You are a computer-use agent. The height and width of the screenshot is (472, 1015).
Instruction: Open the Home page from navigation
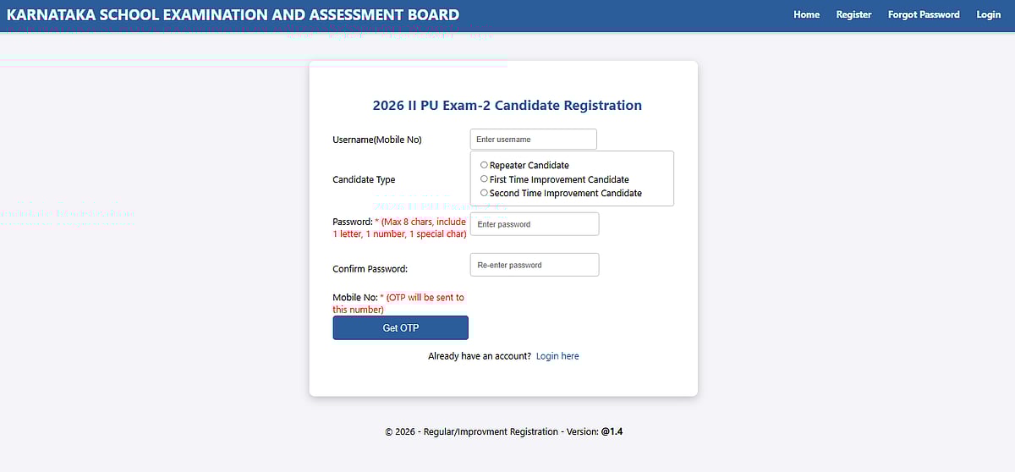[x=806, y=14]
